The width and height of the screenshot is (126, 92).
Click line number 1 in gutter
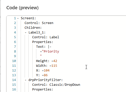point(15,18)
